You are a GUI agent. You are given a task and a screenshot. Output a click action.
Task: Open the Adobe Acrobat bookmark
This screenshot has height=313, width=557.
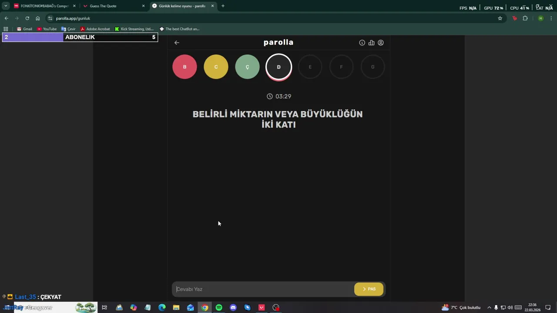tap(95, 29)
